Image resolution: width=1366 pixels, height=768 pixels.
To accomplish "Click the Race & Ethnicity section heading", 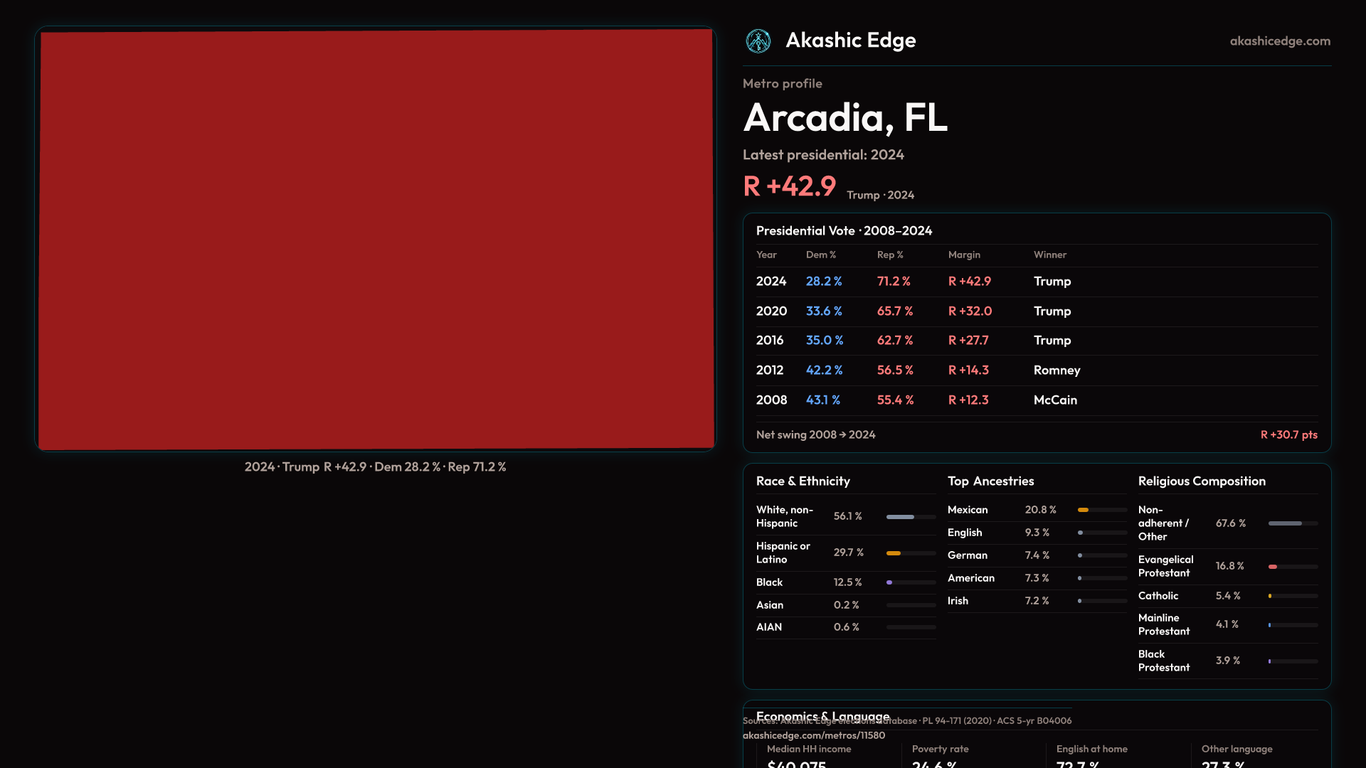I will coord(803,481).
